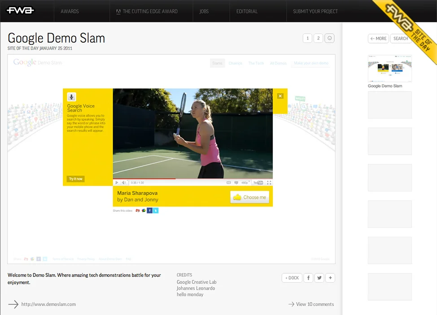This screenshot has height=315, width=437.
Task: Click the Johannes Leonardo credit
Action: [x=196, y=288]
